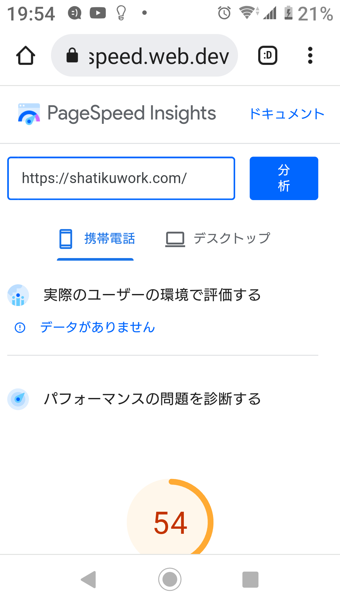
Task: Focus the shatikuwork.com URL input field
Action: point(121,178)
